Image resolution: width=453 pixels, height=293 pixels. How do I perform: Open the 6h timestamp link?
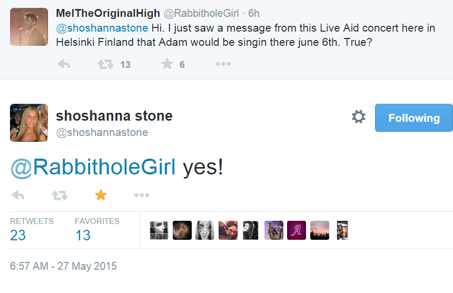coord(254,13)
